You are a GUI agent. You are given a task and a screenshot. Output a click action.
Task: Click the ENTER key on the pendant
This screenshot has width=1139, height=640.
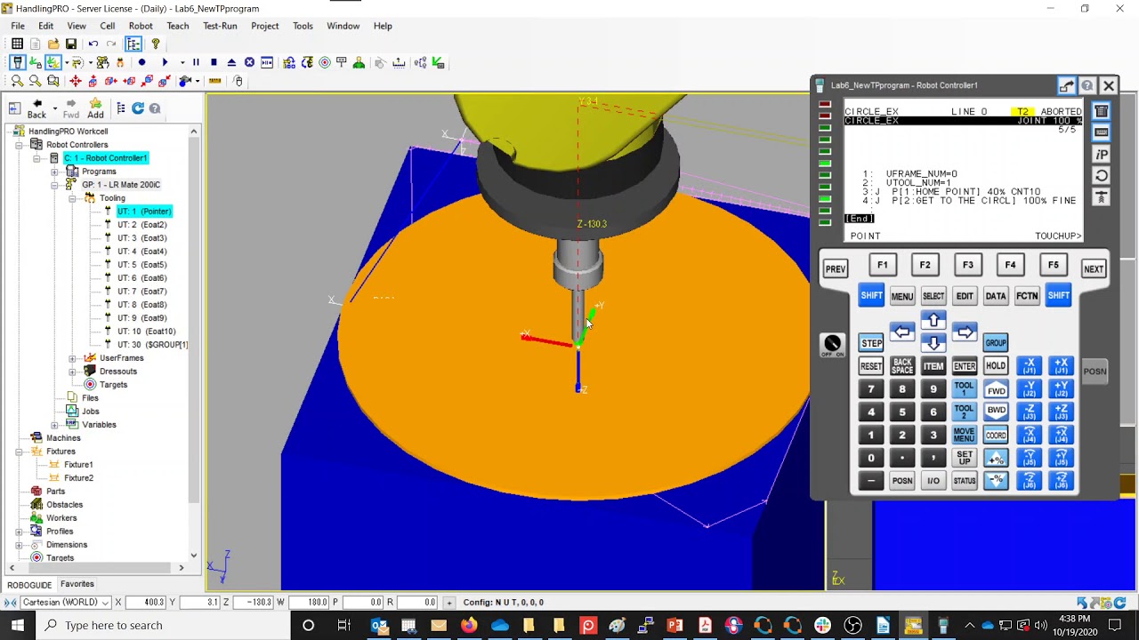pos(965,365)
